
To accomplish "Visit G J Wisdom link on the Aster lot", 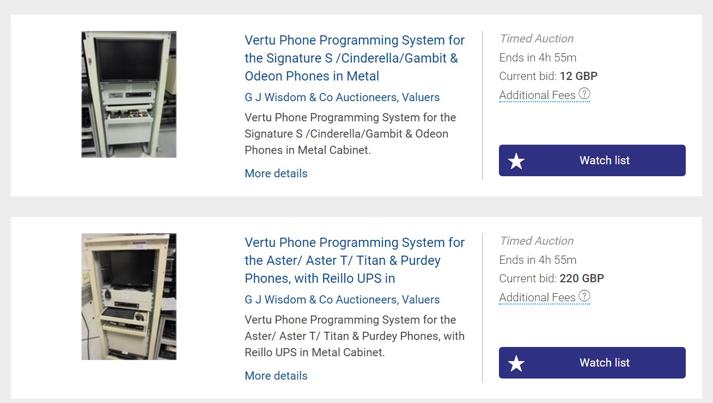I will 342,300.
